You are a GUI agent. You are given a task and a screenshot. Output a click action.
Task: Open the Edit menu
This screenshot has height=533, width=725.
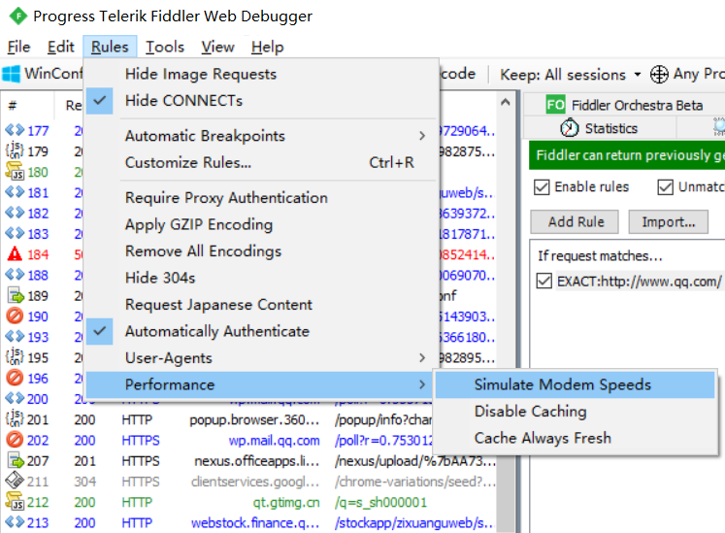click(x=60, y=47)
